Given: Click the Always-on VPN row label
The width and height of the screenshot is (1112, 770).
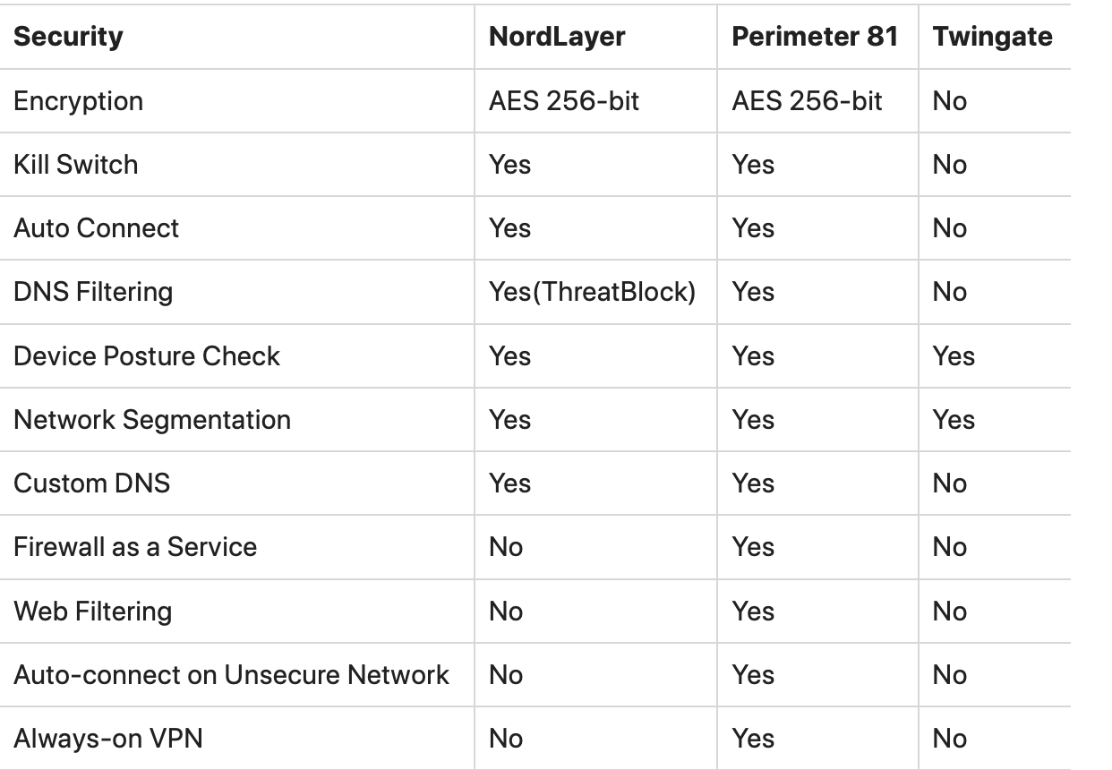Looking at the screenshot, I should coord(107,739).
